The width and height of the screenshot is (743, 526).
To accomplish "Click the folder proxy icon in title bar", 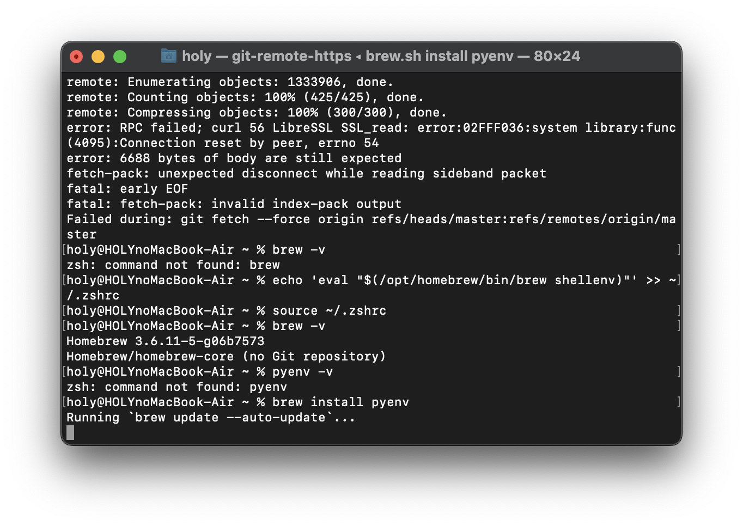I will pos(169,56).
